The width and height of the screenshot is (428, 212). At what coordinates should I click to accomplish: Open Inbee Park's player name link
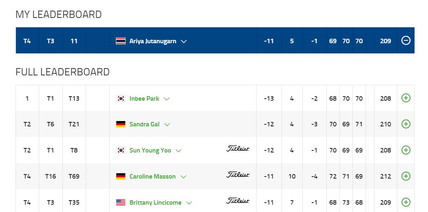coord(144,98)
